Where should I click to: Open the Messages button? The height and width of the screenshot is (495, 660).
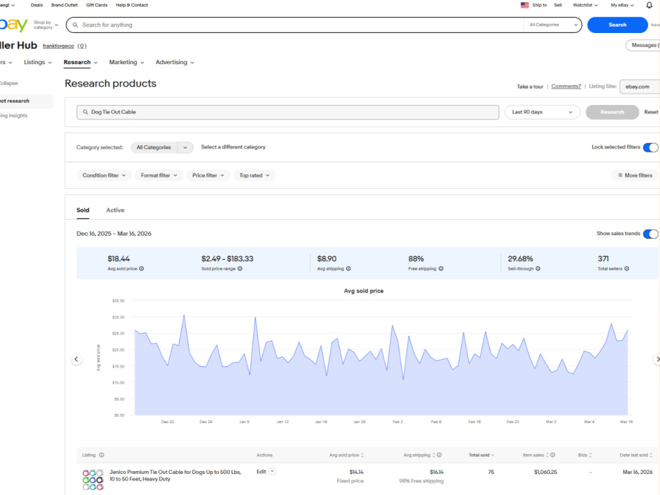[x=644, y=45]
